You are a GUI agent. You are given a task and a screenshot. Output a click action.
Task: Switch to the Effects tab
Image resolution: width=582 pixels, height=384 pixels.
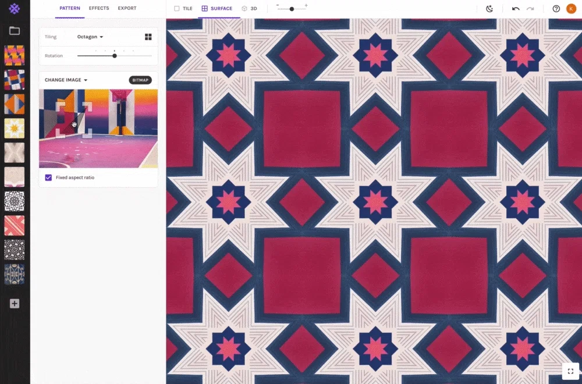(99, 8)
